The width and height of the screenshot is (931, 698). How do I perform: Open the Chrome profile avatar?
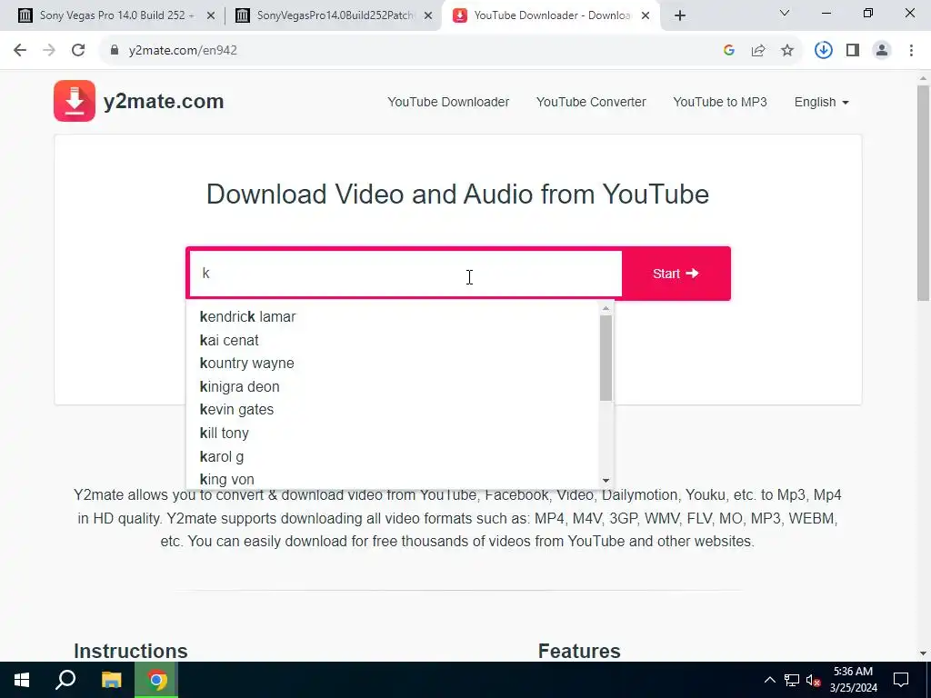[882, 50]
